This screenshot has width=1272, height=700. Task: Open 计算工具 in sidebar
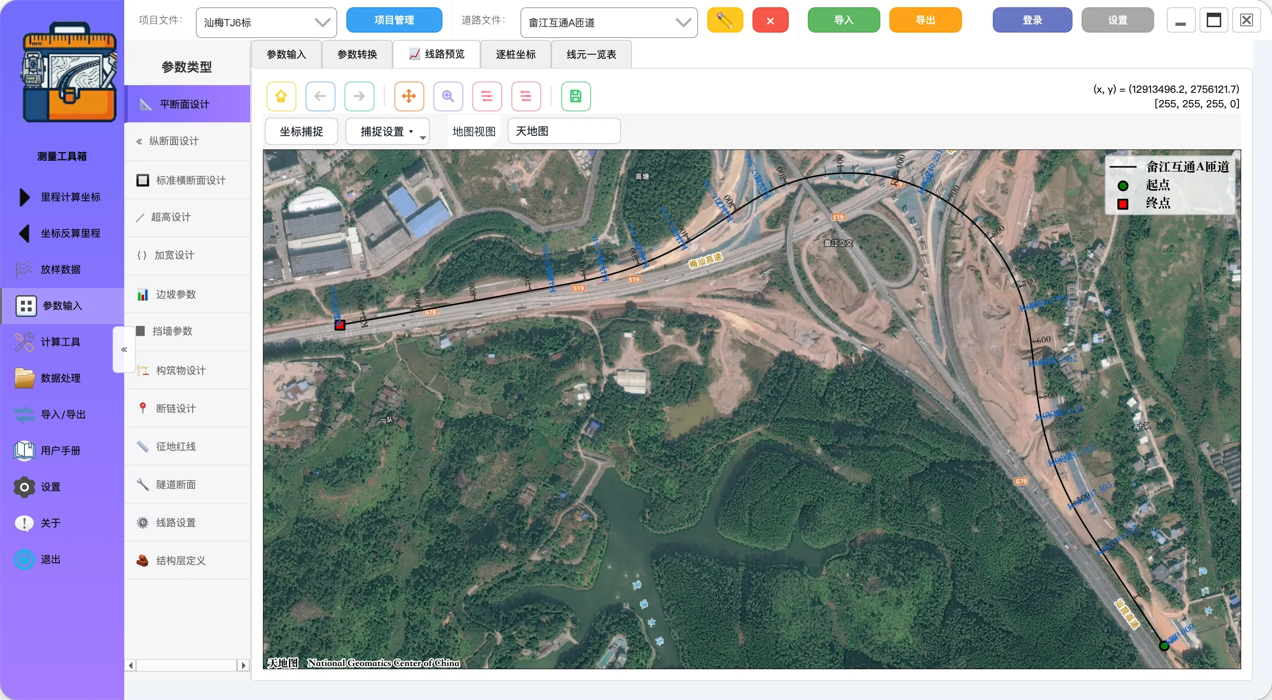(62, 342)
